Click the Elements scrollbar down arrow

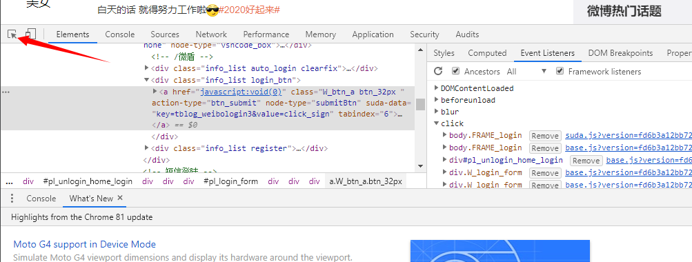(x=420, y=166)
